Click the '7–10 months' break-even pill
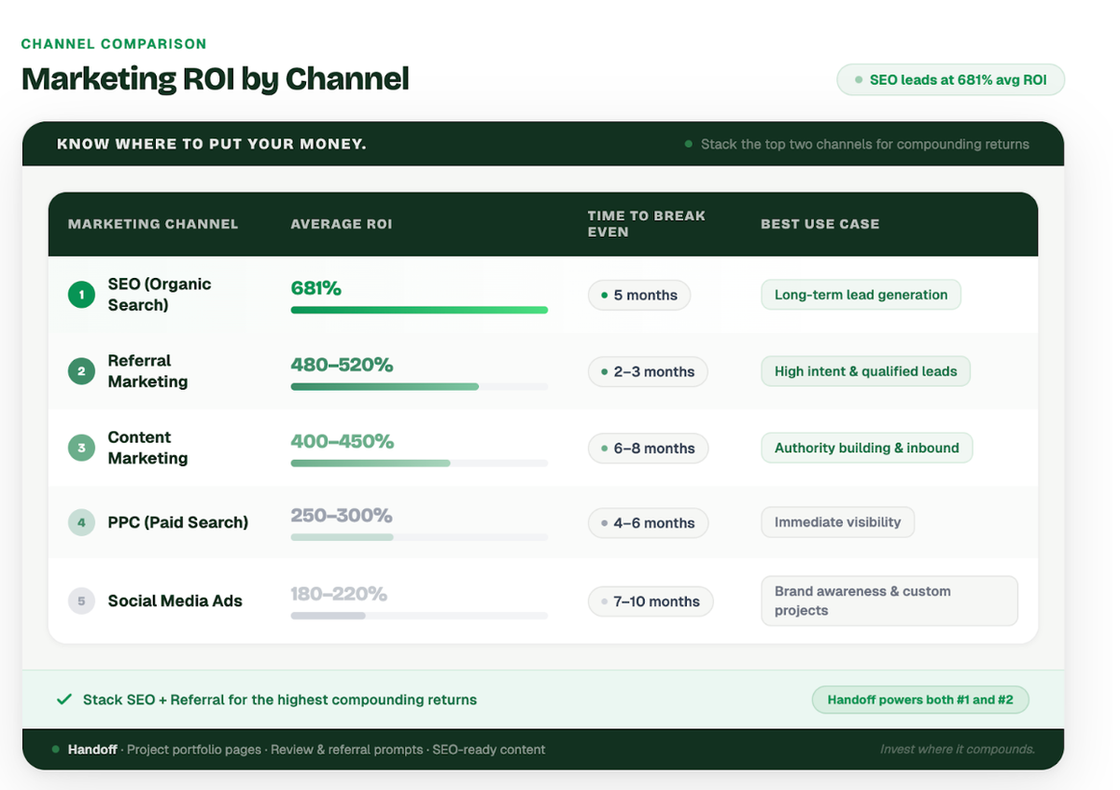 click(651, 602)
